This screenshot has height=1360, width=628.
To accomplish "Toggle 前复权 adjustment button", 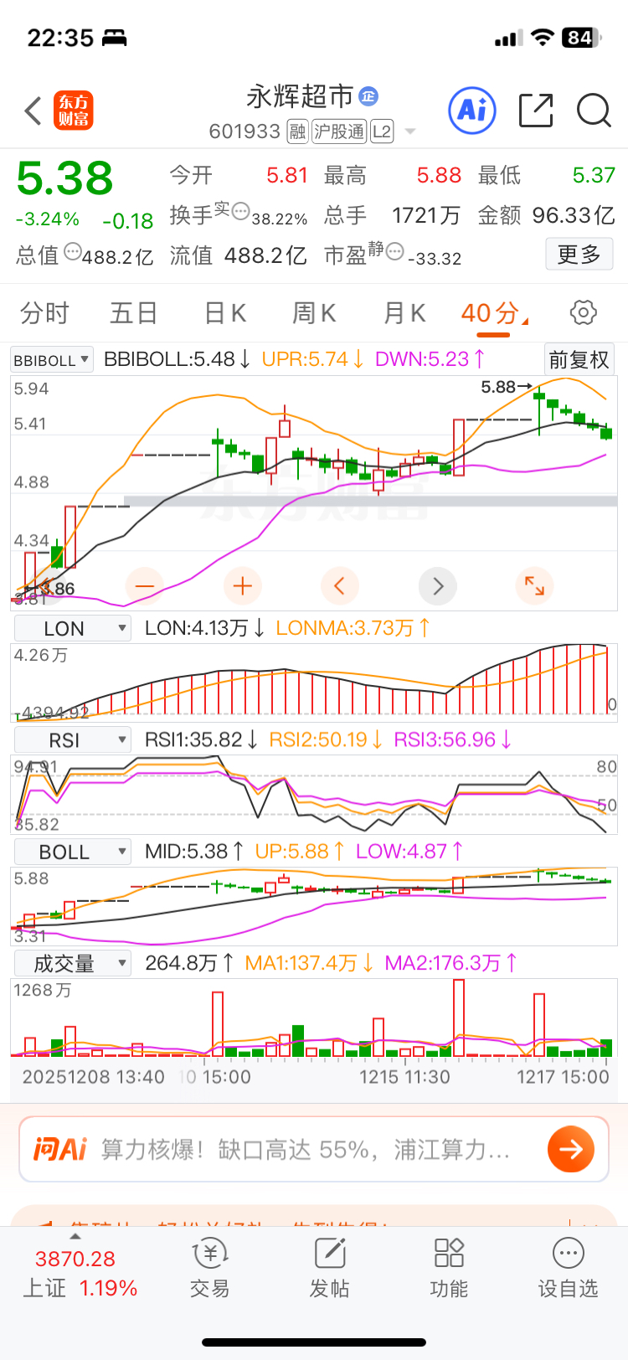I will point(579,360).
